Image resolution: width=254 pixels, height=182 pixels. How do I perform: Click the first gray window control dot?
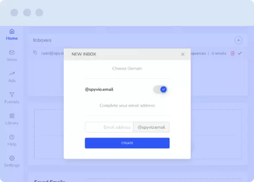14,13
